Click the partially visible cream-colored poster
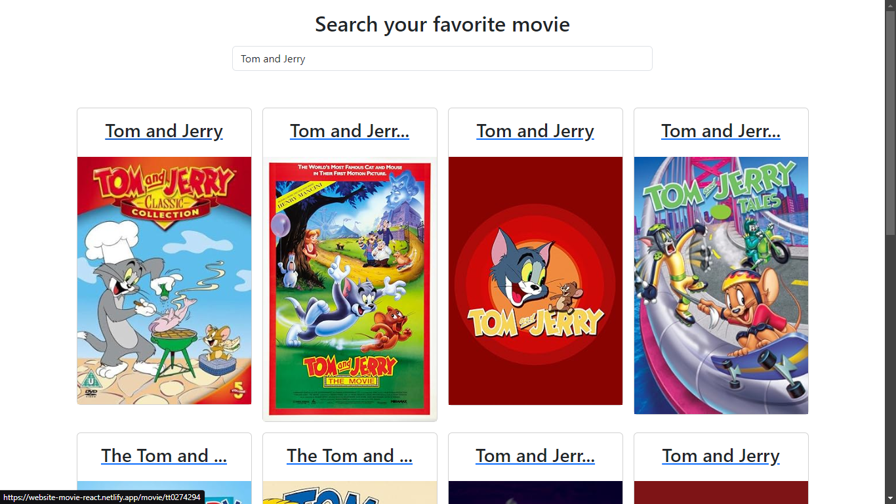The image size is (896, 504). (350, 493)
